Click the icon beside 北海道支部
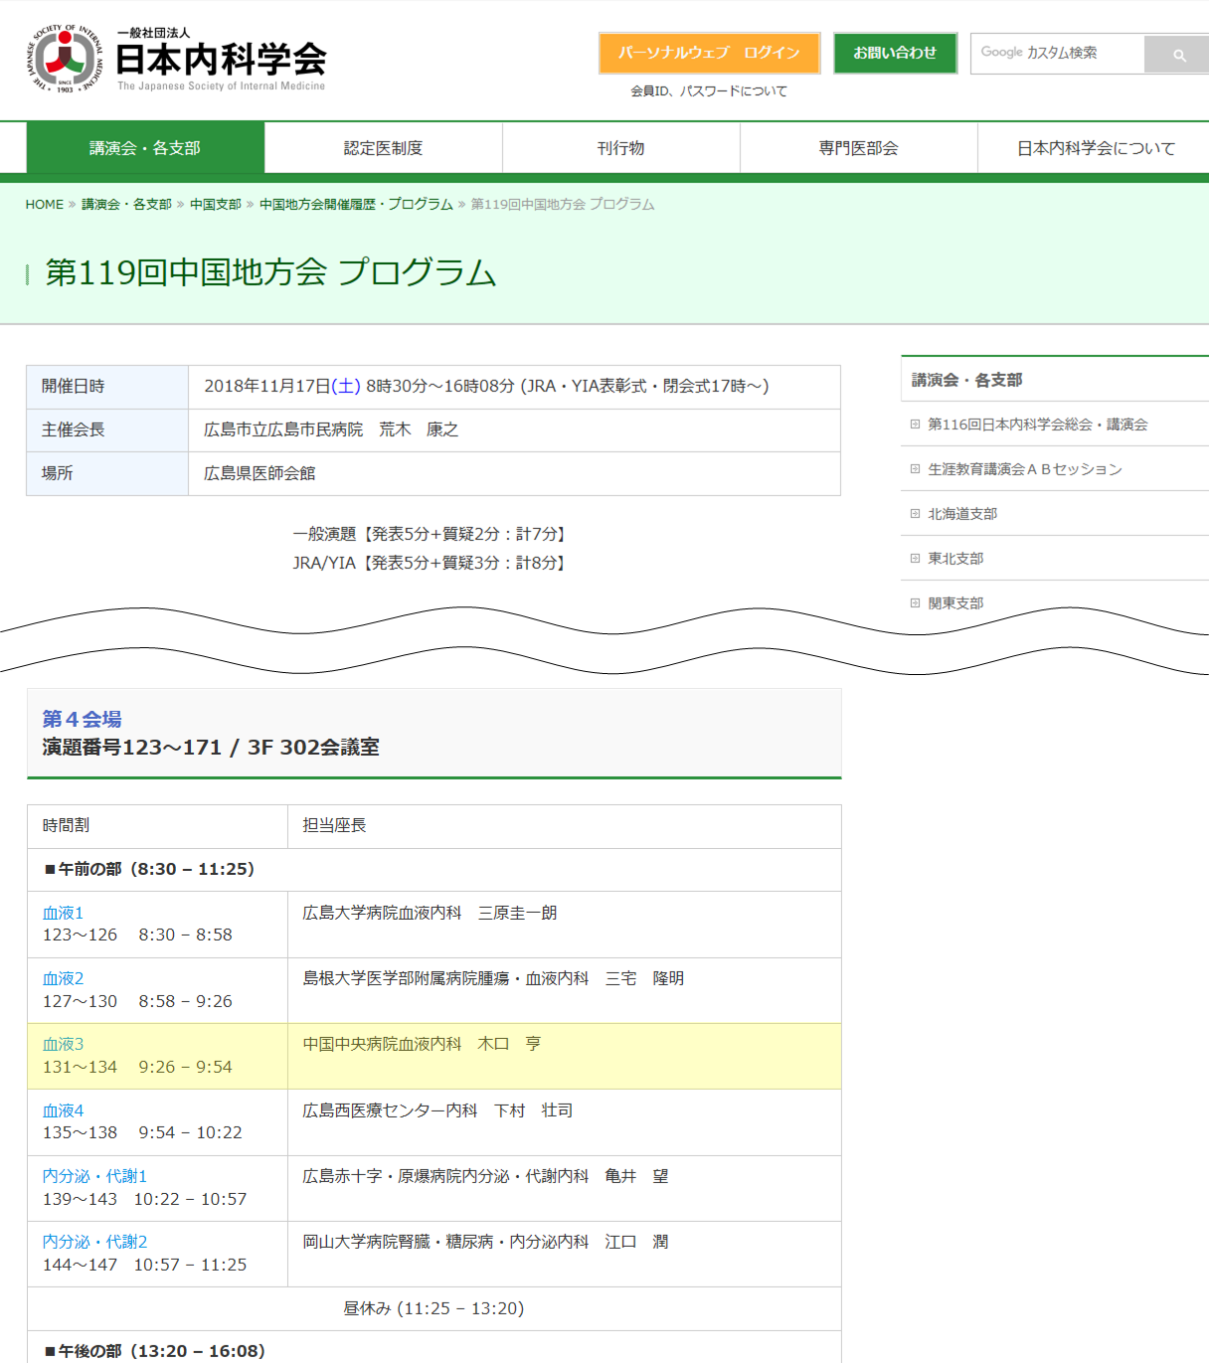The image size is (1210, 1363). tap(915, 514)
